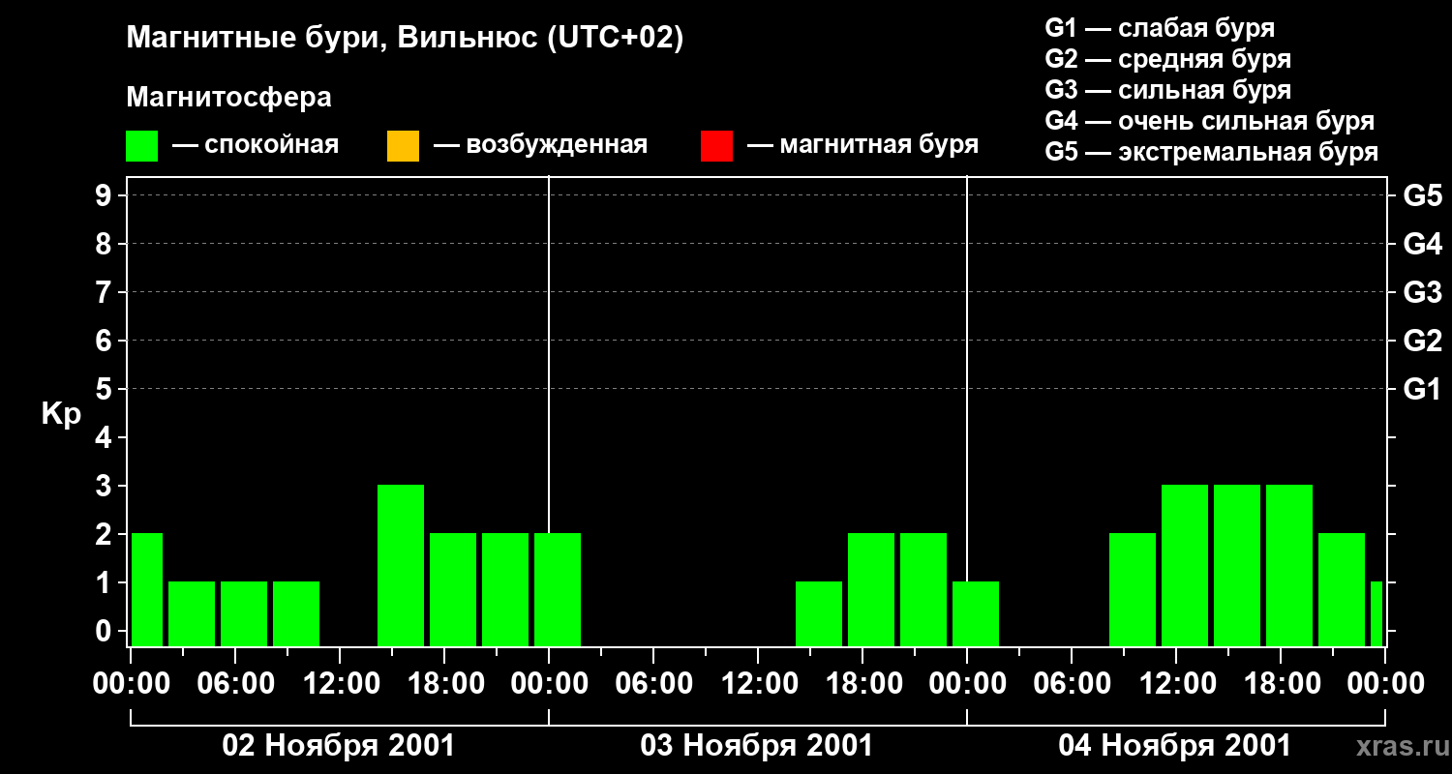Click the «04 Ноября 2001» date label
1452x774 pixels.
click(1175, 746)
